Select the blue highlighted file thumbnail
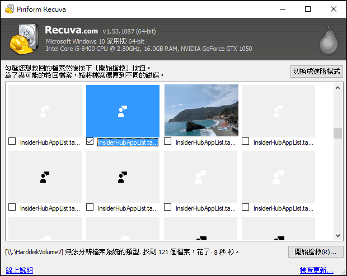347x276 pixels. (x=123, y=111)
